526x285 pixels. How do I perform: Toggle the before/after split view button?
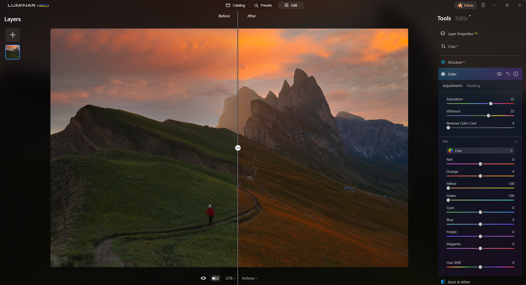click(215, 278)
